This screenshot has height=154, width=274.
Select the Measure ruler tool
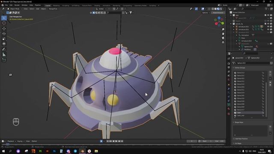pos(4,55)
